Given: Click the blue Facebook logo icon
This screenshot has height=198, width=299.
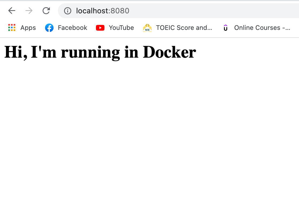Looking at the screenshot, I should click(49, 28).
